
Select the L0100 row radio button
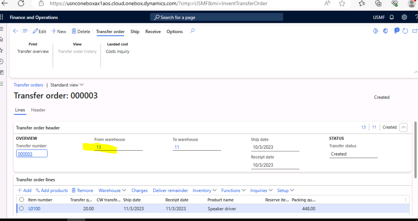tap(22, 209)
